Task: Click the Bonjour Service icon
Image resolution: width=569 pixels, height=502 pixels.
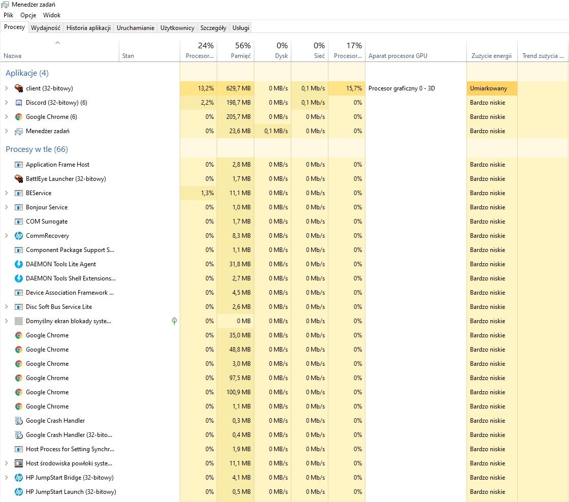Action: 18,207
